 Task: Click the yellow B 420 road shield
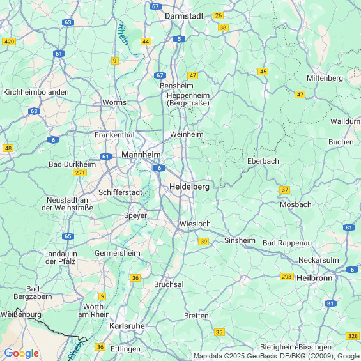tap(9, 42)
